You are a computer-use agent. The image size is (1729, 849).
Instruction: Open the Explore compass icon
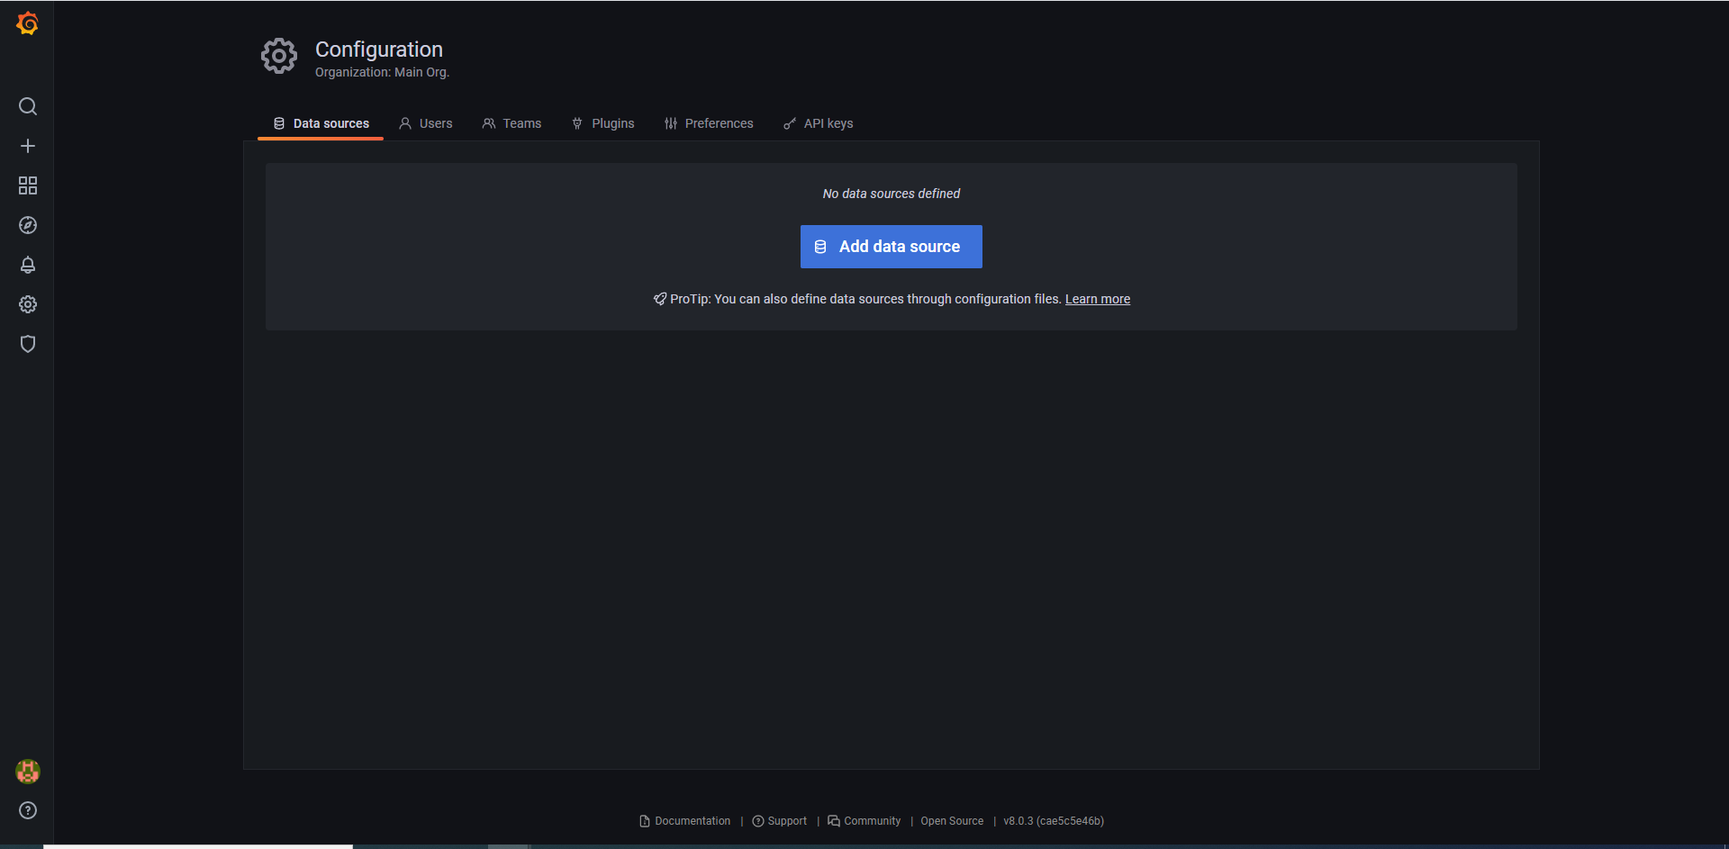(28, 225)
